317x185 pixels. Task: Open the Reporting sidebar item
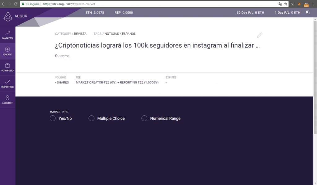tap(7, 84)
